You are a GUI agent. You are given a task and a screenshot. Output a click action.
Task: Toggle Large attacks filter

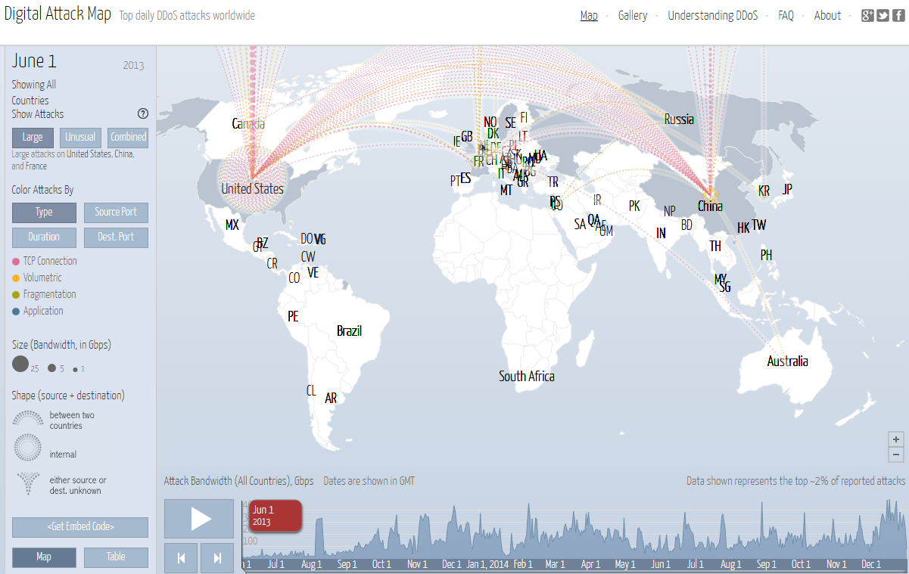33,138
